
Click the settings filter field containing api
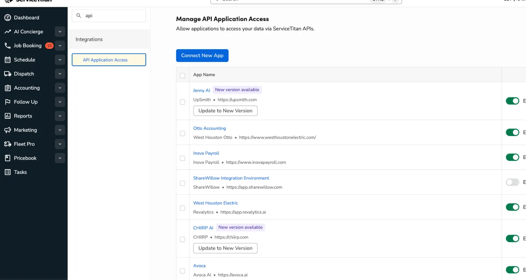click(109, 16)
